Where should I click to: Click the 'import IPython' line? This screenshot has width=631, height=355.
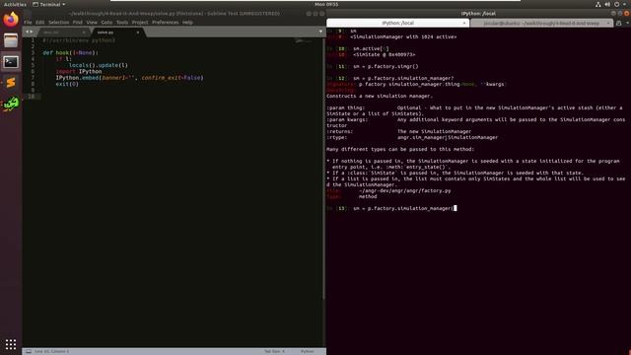79,71
